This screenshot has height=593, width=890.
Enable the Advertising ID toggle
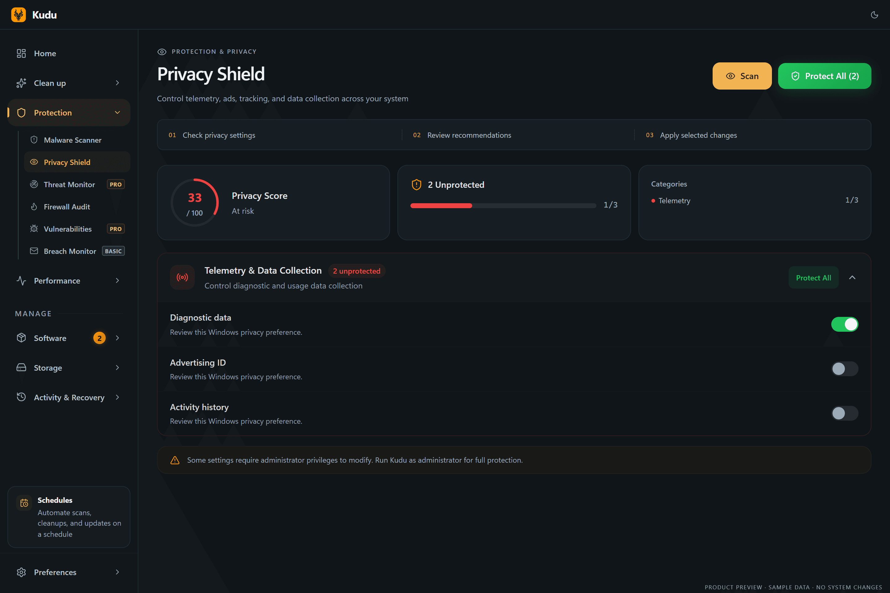[x=845, y=369]
